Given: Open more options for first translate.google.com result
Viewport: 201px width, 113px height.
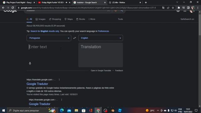Looking at the screenshot, I should click(x=59, y=79).
